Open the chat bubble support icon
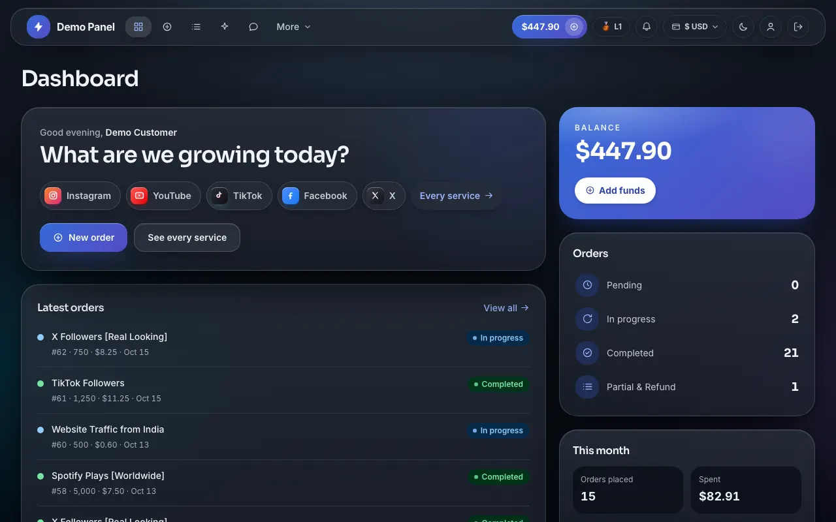Screen dimensions: 836x522 [x=253, y=27]
